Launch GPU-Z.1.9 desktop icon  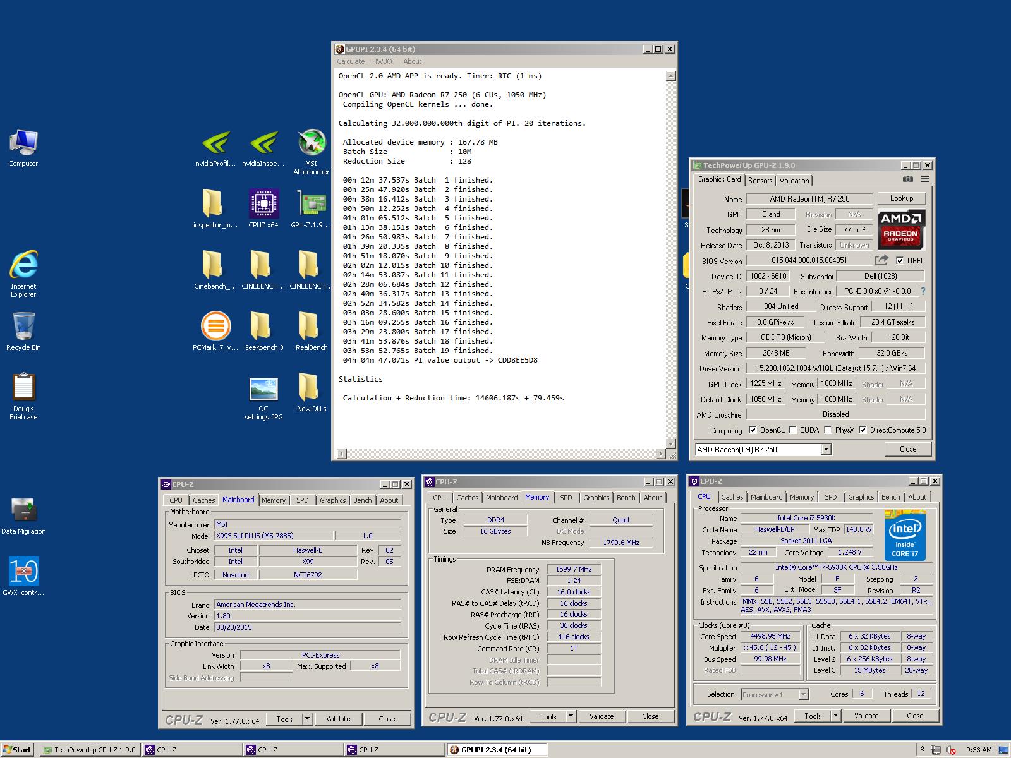click(312, 208)
